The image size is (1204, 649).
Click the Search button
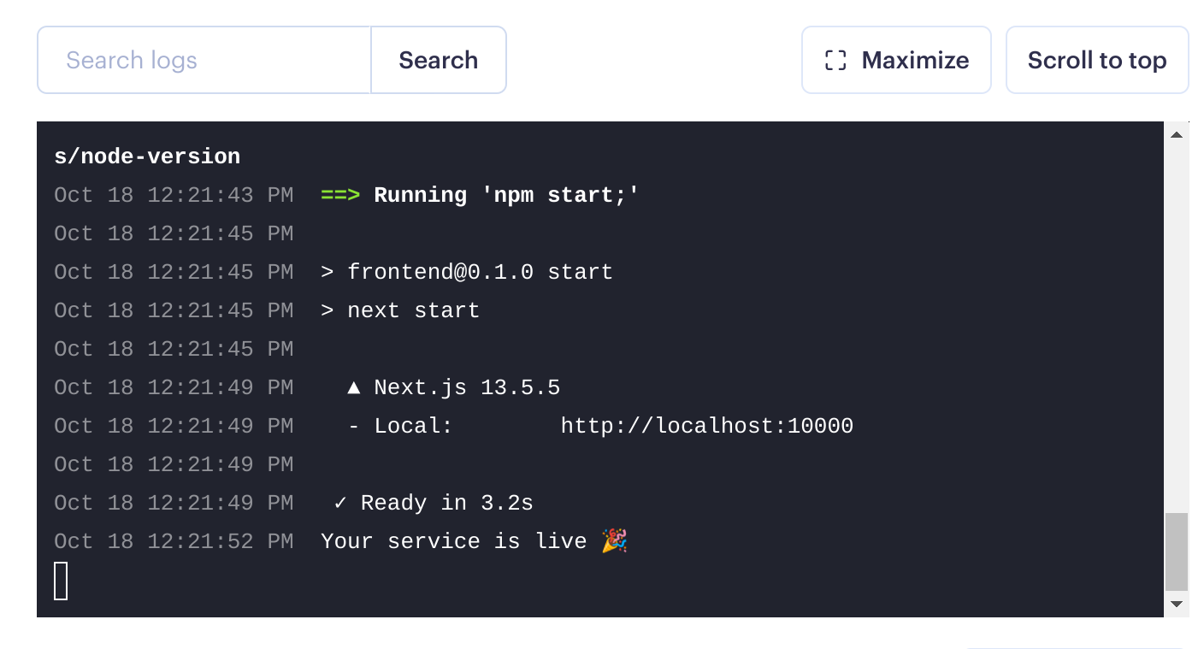(439, 60)
